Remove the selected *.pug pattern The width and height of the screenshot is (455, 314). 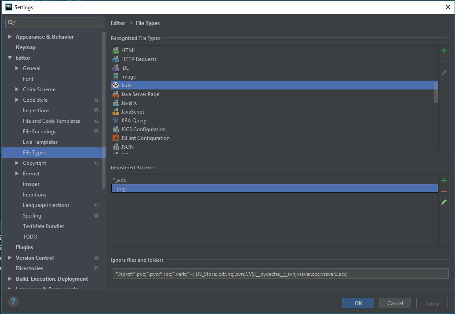coord(444,191)
